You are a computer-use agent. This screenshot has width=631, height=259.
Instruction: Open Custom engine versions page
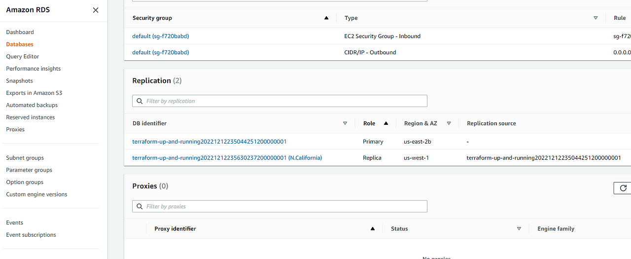[36, 194]
